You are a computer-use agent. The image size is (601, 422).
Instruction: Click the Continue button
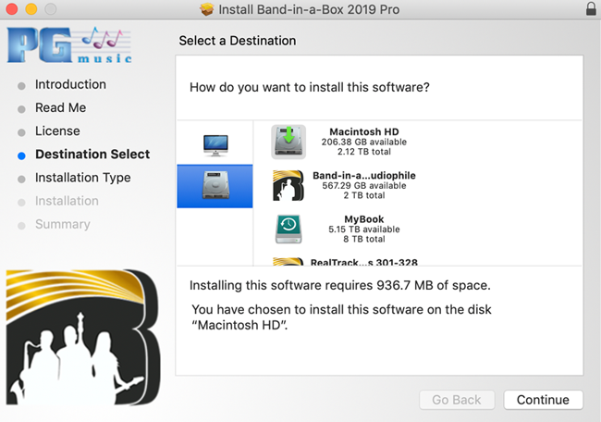point(543,400)
